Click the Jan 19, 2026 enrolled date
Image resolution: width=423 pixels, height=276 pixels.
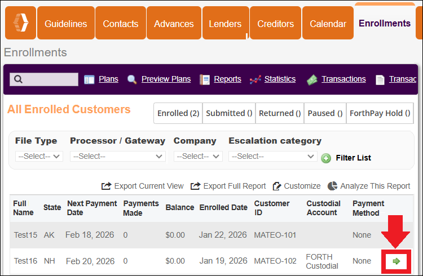(223, 261)
